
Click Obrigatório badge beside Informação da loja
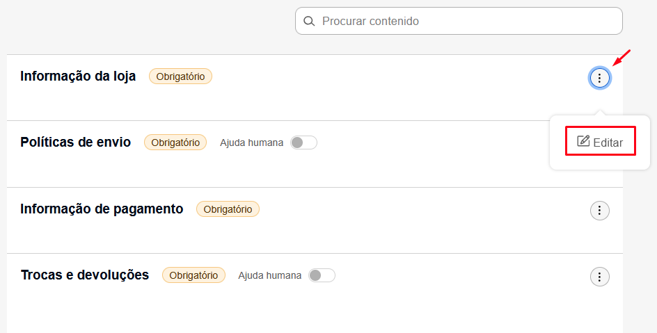(180, 76)
